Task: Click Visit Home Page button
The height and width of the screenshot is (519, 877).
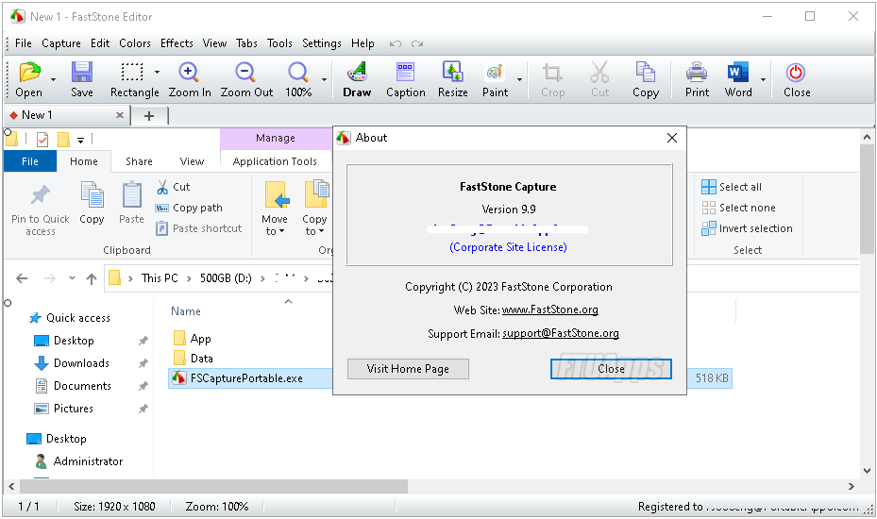Action: 409,369
